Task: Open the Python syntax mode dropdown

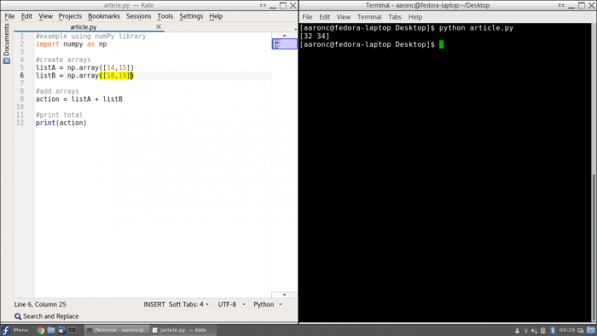Action: [268, 304]
